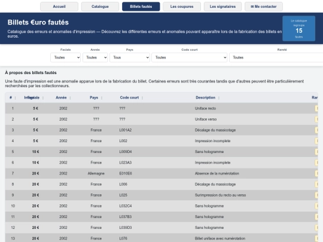This screenshot has width=323, height=242.
Task: Go to the Accueil tab
Action: 59,7
